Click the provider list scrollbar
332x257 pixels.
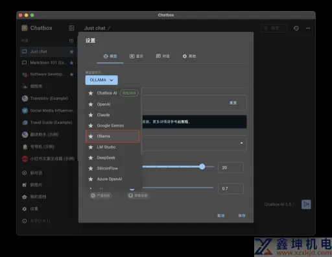click(141, 121)
